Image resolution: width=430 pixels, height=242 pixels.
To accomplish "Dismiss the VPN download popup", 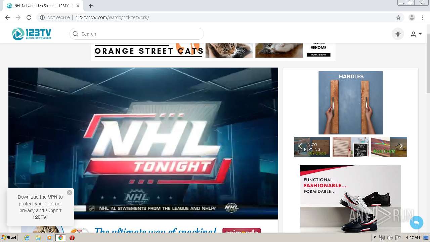I will click(x=70, y=193).
